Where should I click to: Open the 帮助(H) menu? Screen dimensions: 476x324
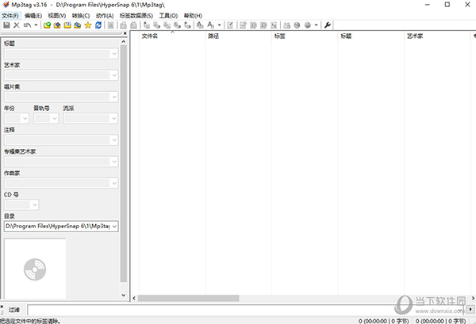(x=193, y=16)
